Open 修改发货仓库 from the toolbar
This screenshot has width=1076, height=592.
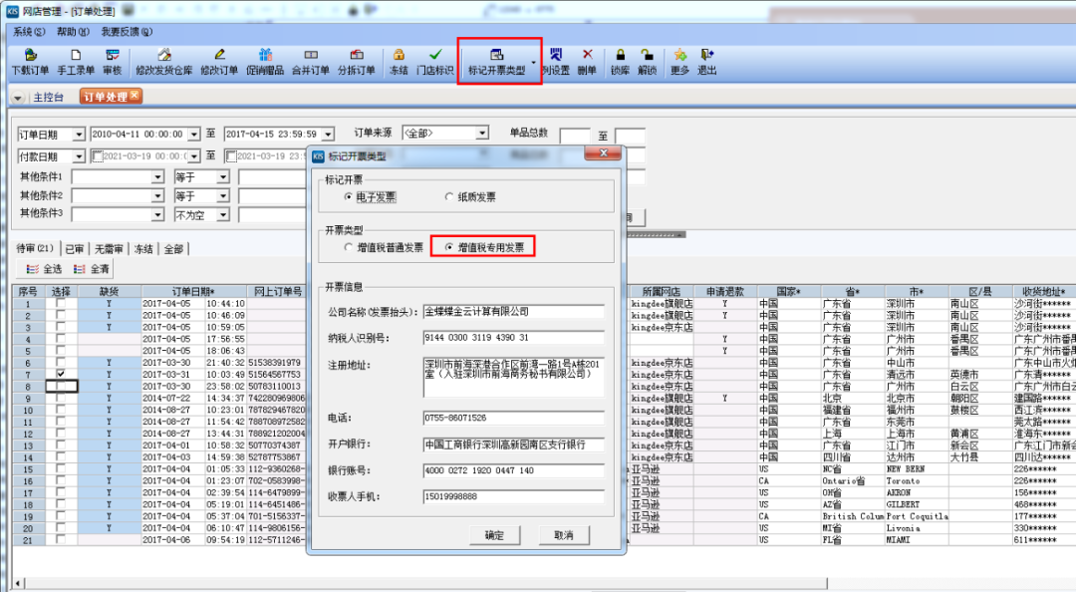[164, 55]
